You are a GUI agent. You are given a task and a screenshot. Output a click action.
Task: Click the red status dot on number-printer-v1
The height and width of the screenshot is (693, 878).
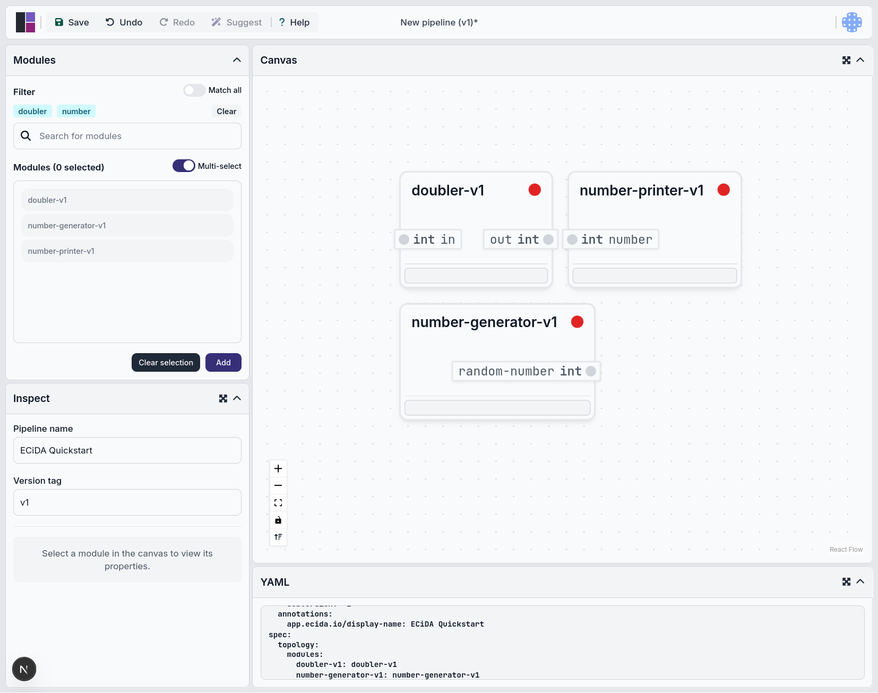[x=724, y=190]
